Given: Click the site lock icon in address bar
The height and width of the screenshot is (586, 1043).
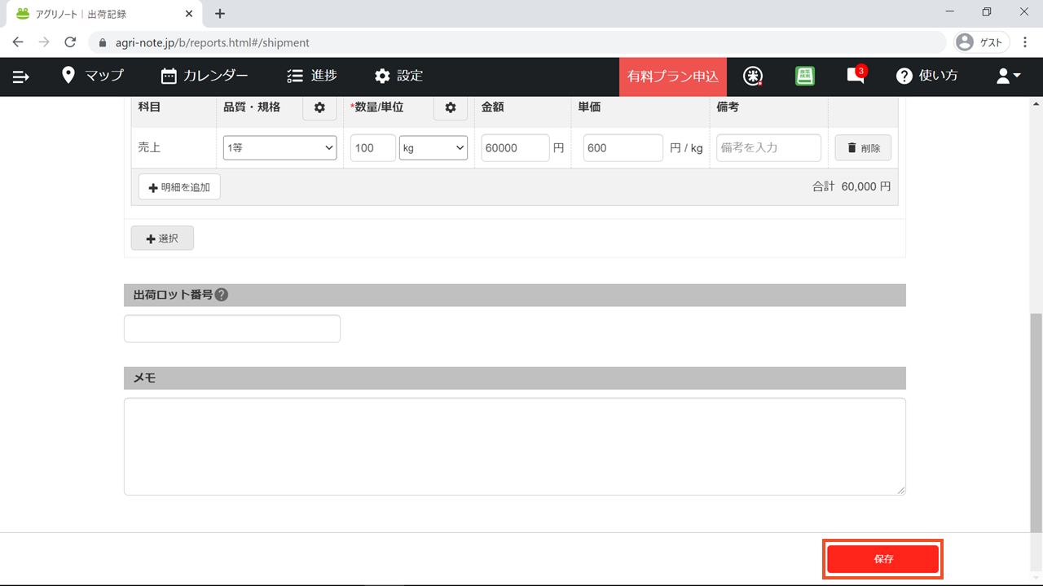Looking at the screenshot, I should click(103, 42).
